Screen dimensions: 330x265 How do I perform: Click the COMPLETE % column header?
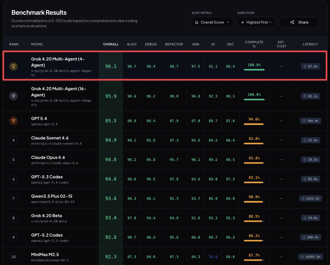254,44
